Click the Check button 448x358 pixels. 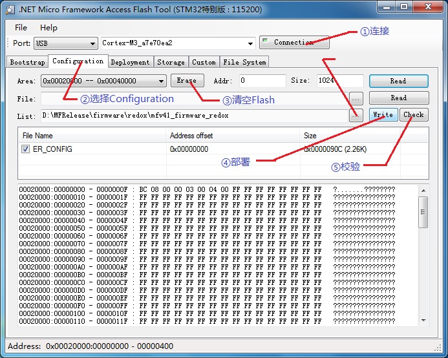[x=414, y=115]
